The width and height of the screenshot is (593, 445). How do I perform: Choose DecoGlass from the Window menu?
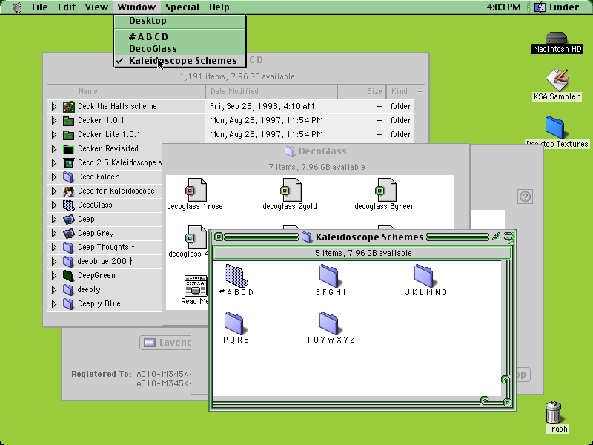pos(180,49)
